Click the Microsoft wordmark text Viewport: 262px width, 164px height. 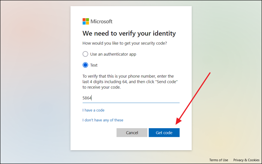point(101,21)
